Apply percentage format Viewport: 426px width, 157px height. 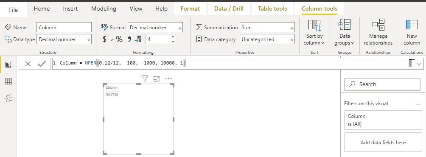tap(119, 39)
